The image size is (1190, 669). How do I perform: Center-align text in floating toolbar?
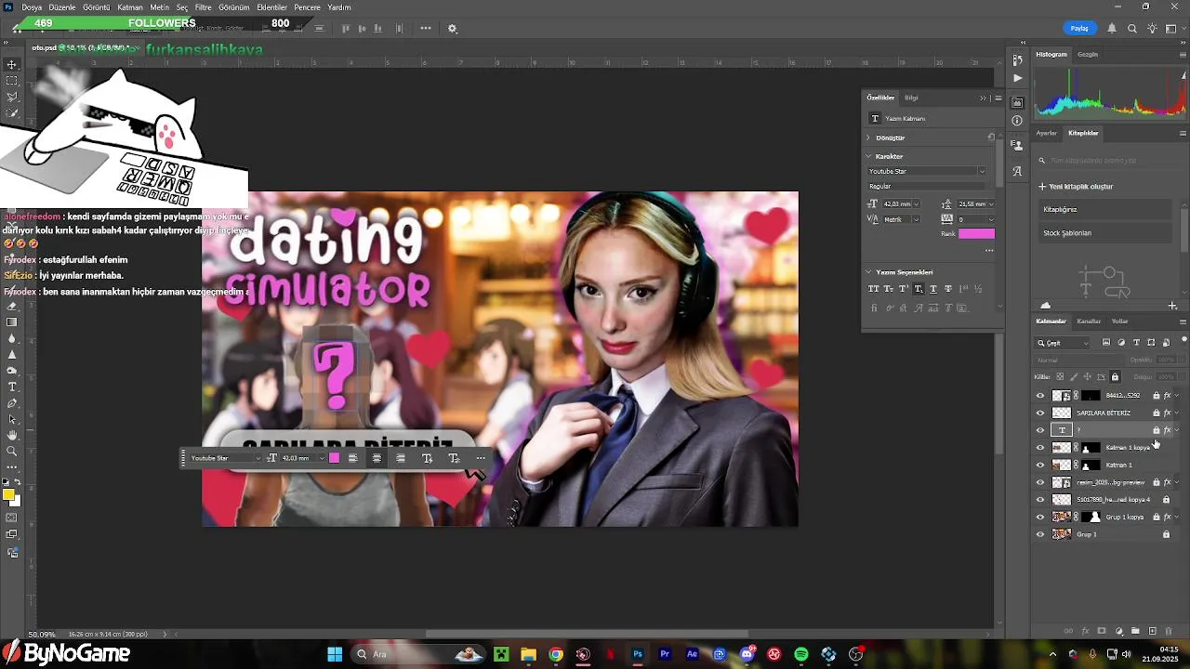click(x=377, y=458)
